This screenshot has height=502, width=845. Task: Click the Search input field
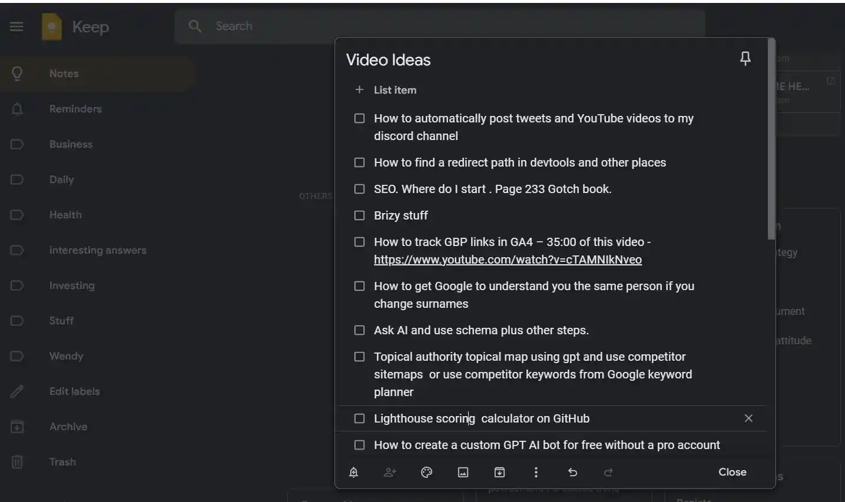click(x=439, y=26)
